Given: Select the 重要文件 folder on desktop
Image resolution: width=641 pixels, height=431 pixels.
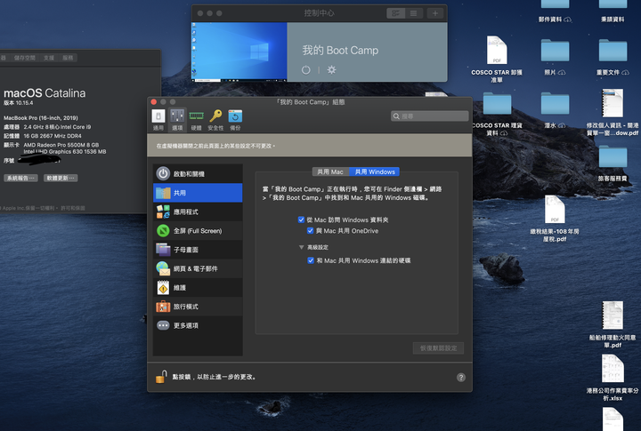Looking at the screenshot, I should 613,50.
